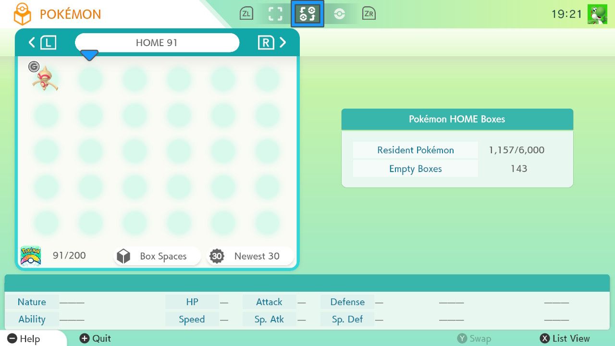Click the 19:21 clock display
Image resolution: width=615 pixels, height=346 pixels.
[567, 14]
